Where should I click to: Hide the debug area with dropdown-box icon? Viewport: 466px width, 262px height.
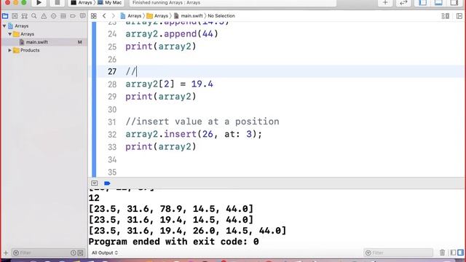[x=94, y=183]
